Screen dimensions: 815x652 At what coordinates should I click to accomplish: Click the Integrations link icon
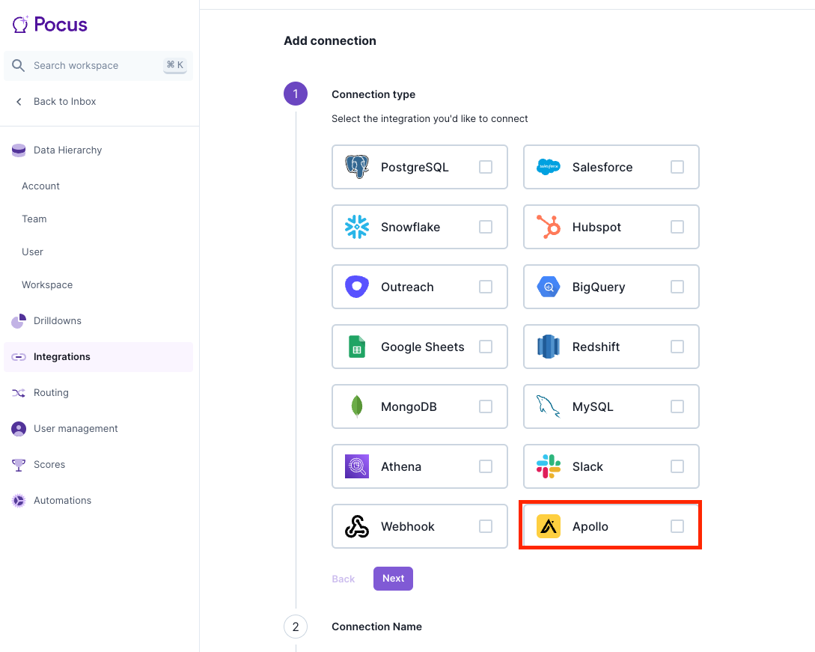[19, 356]
